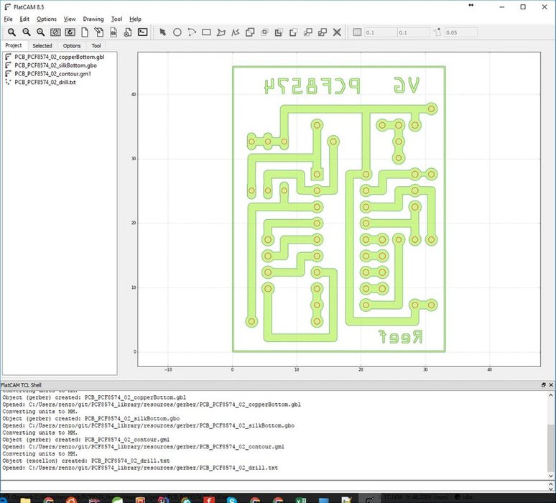
Task: Open Skype from the Windows taskbar
Action: click(x=231, y=499)
